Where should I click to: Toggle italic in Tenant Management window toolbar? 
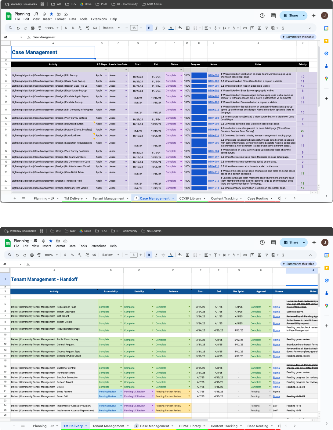click(x=156, y=255)
